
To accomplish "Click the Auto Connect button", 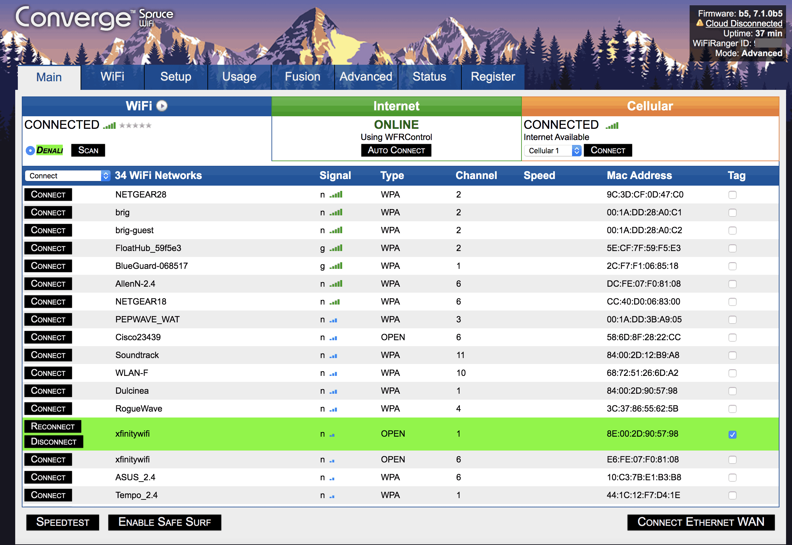I will (x=396, y=150).
